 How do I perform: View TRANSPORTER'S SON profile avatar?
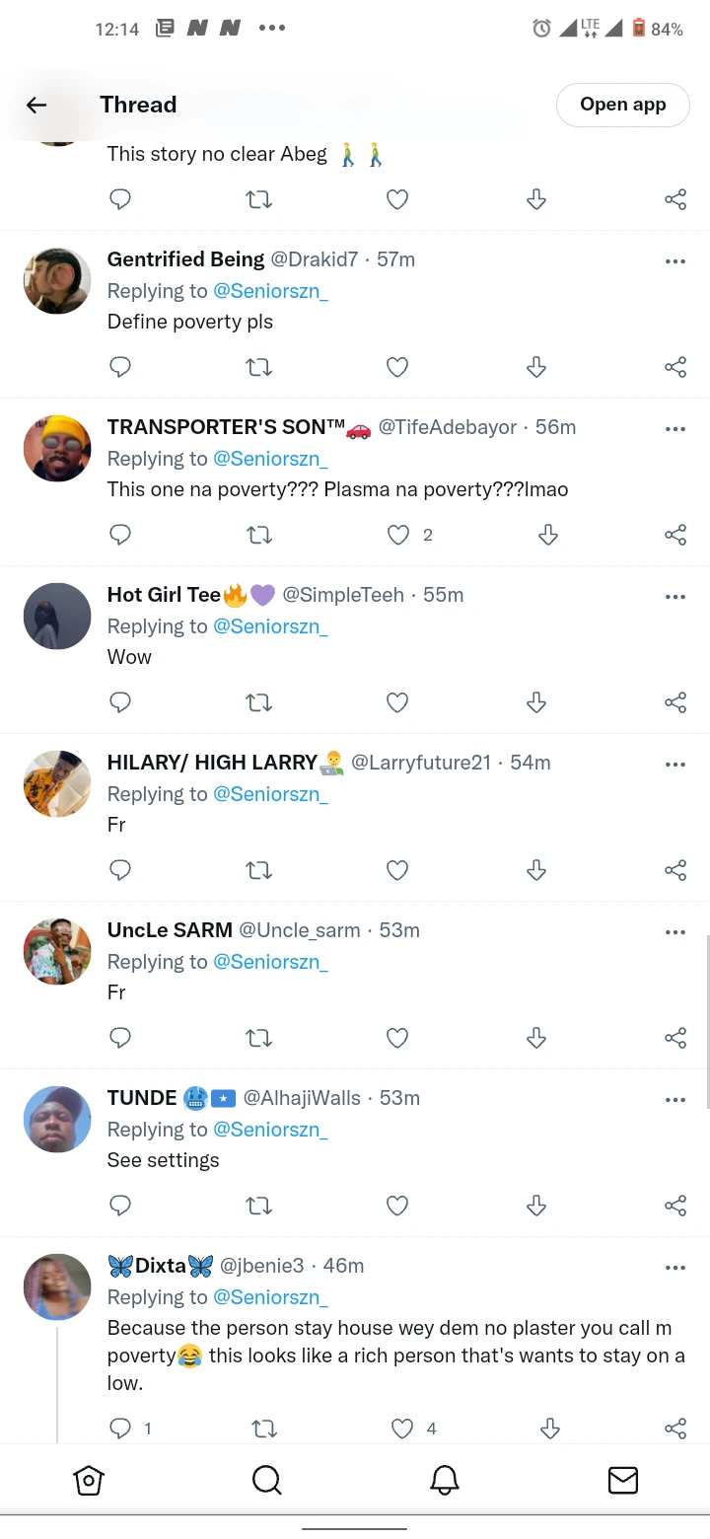(x=57, y=449)
